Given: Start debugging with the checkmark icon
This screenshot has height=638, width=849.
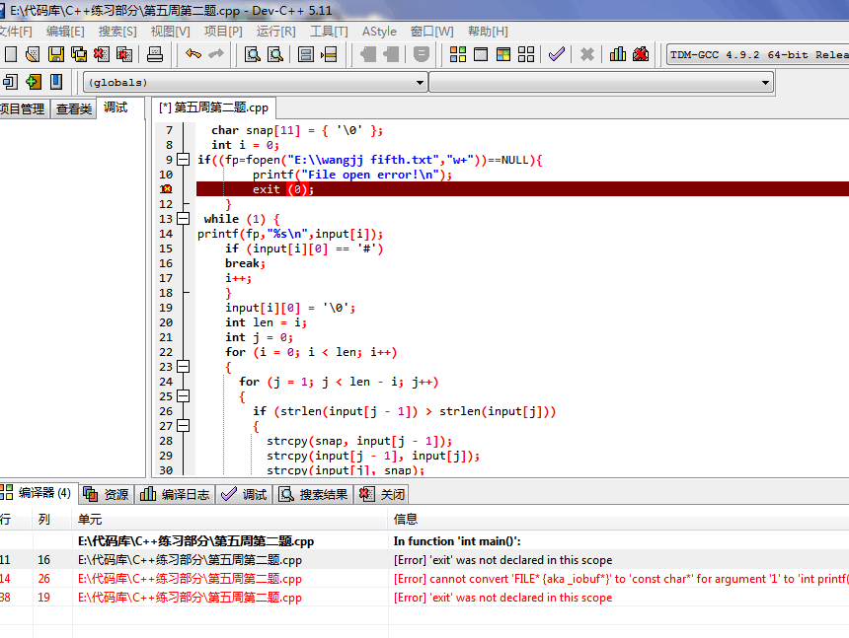Looking at the screenshot, I should pyautogui.click(x=557, y=54).
